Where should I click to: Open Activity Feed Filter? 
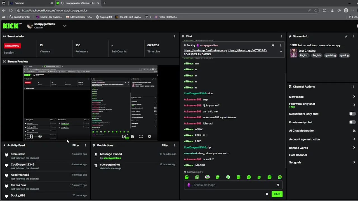(x=76, y=145)
